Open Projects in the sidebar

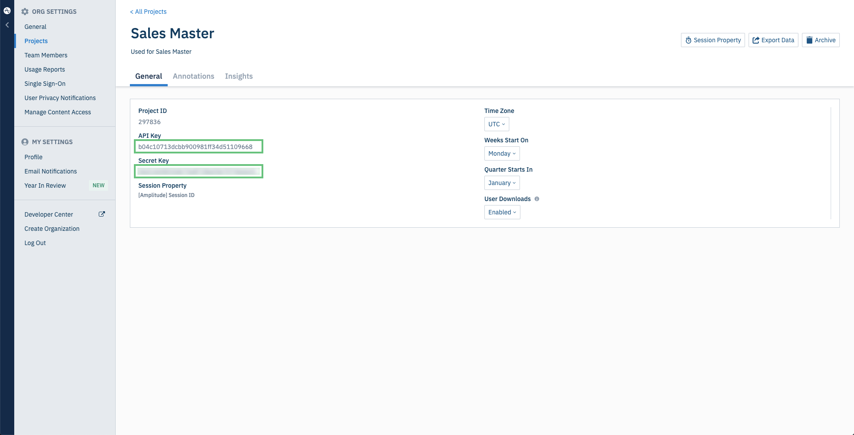coord(36,41)
